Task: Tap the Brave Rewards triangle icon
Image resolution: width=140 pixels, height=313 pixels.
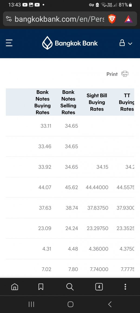Action: click(x=128, y=19)
